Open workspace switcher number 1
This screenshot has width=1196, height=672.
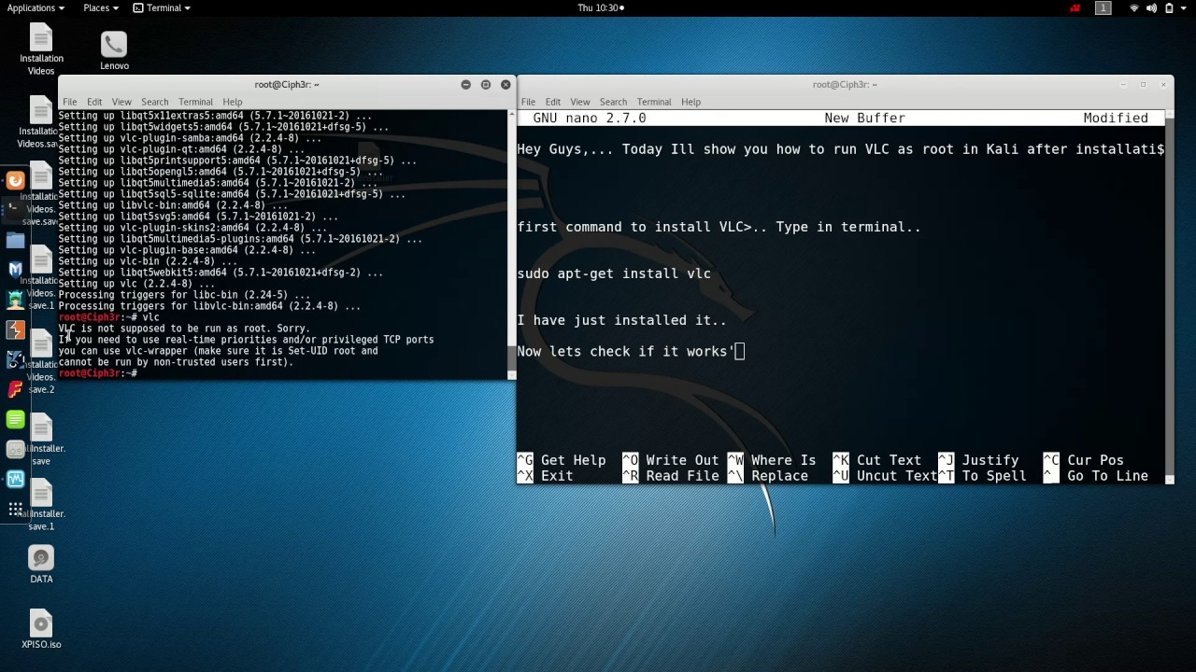click(x=1103, y=7)
